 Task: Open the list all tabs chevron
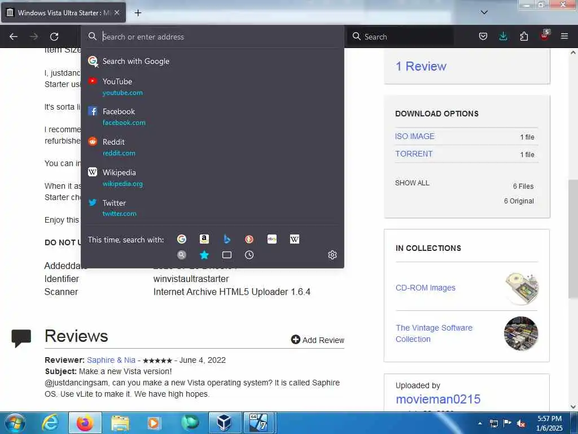(x=484, y=12)
